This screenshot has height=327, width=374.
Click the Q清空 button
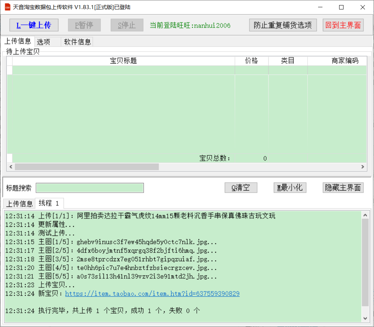241,188
